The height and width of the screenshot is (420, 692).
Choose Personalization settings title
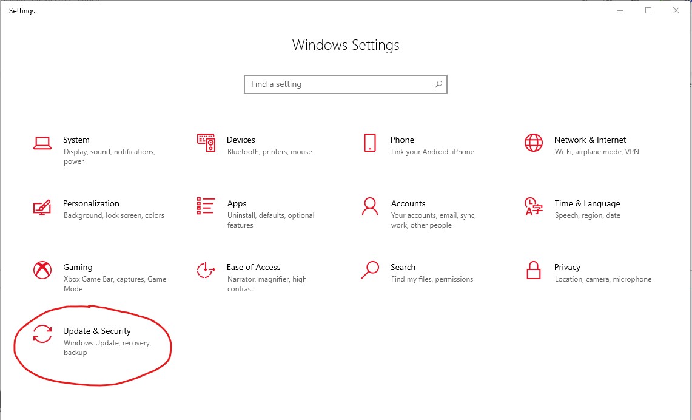point(92,203)
